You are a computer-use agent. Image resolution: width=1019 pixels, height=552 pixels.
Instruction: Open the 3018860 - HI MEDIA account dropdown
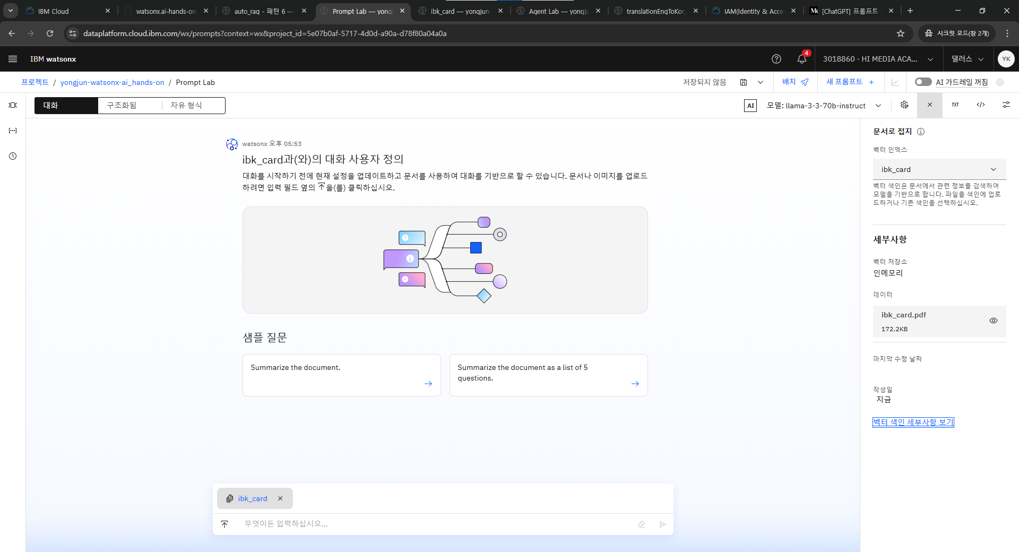[878, 59]
